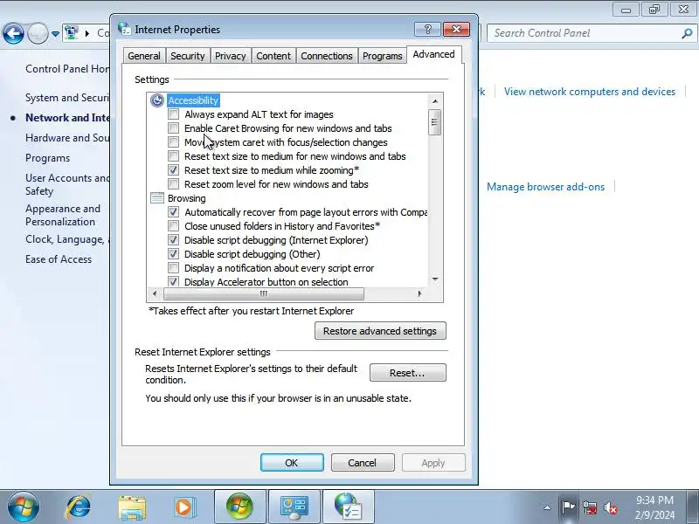Click right arrow of horizontal scrollbar
This screenshot has width=699, height=524.
coord(419,293)
